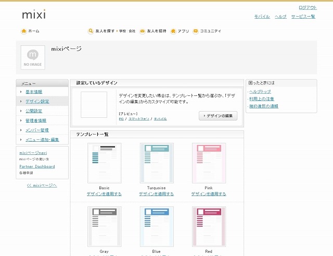Click the arrow beside 管理者情報
Image resolution: width=333 pixels, height=256 pixels.
coord(21,120)
